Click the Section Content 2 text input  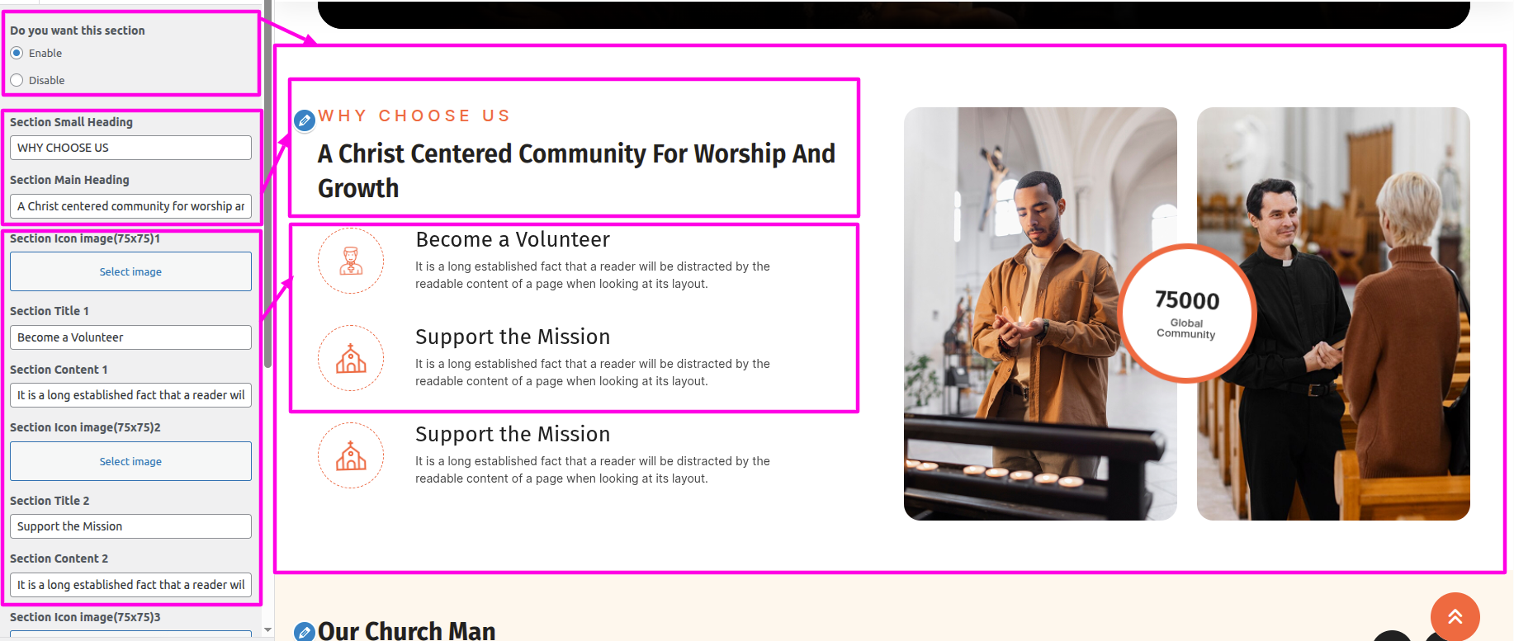tap(130, 585)
